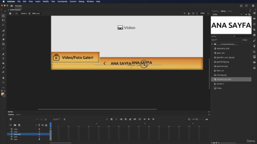
Task: Select the Hand tool
Action: (3, 78)
